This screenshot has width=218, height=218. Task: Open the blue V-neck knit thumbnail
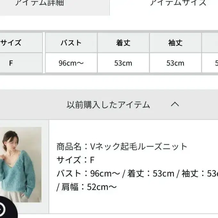pos(20,165)
